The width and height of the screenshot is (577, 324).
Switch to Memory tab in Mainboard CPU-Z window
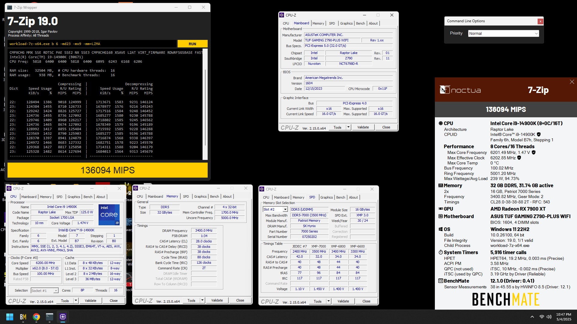[318, 23]
